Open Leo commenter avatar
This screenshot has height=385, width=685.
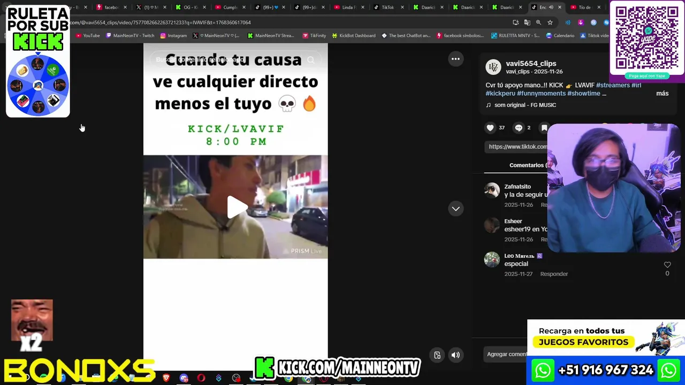click(492, 259)
